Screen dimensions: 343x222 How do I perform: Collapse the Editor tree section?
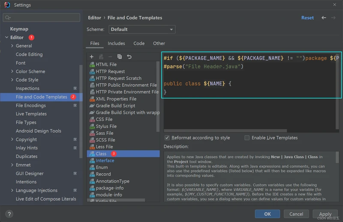click(7, 38)
